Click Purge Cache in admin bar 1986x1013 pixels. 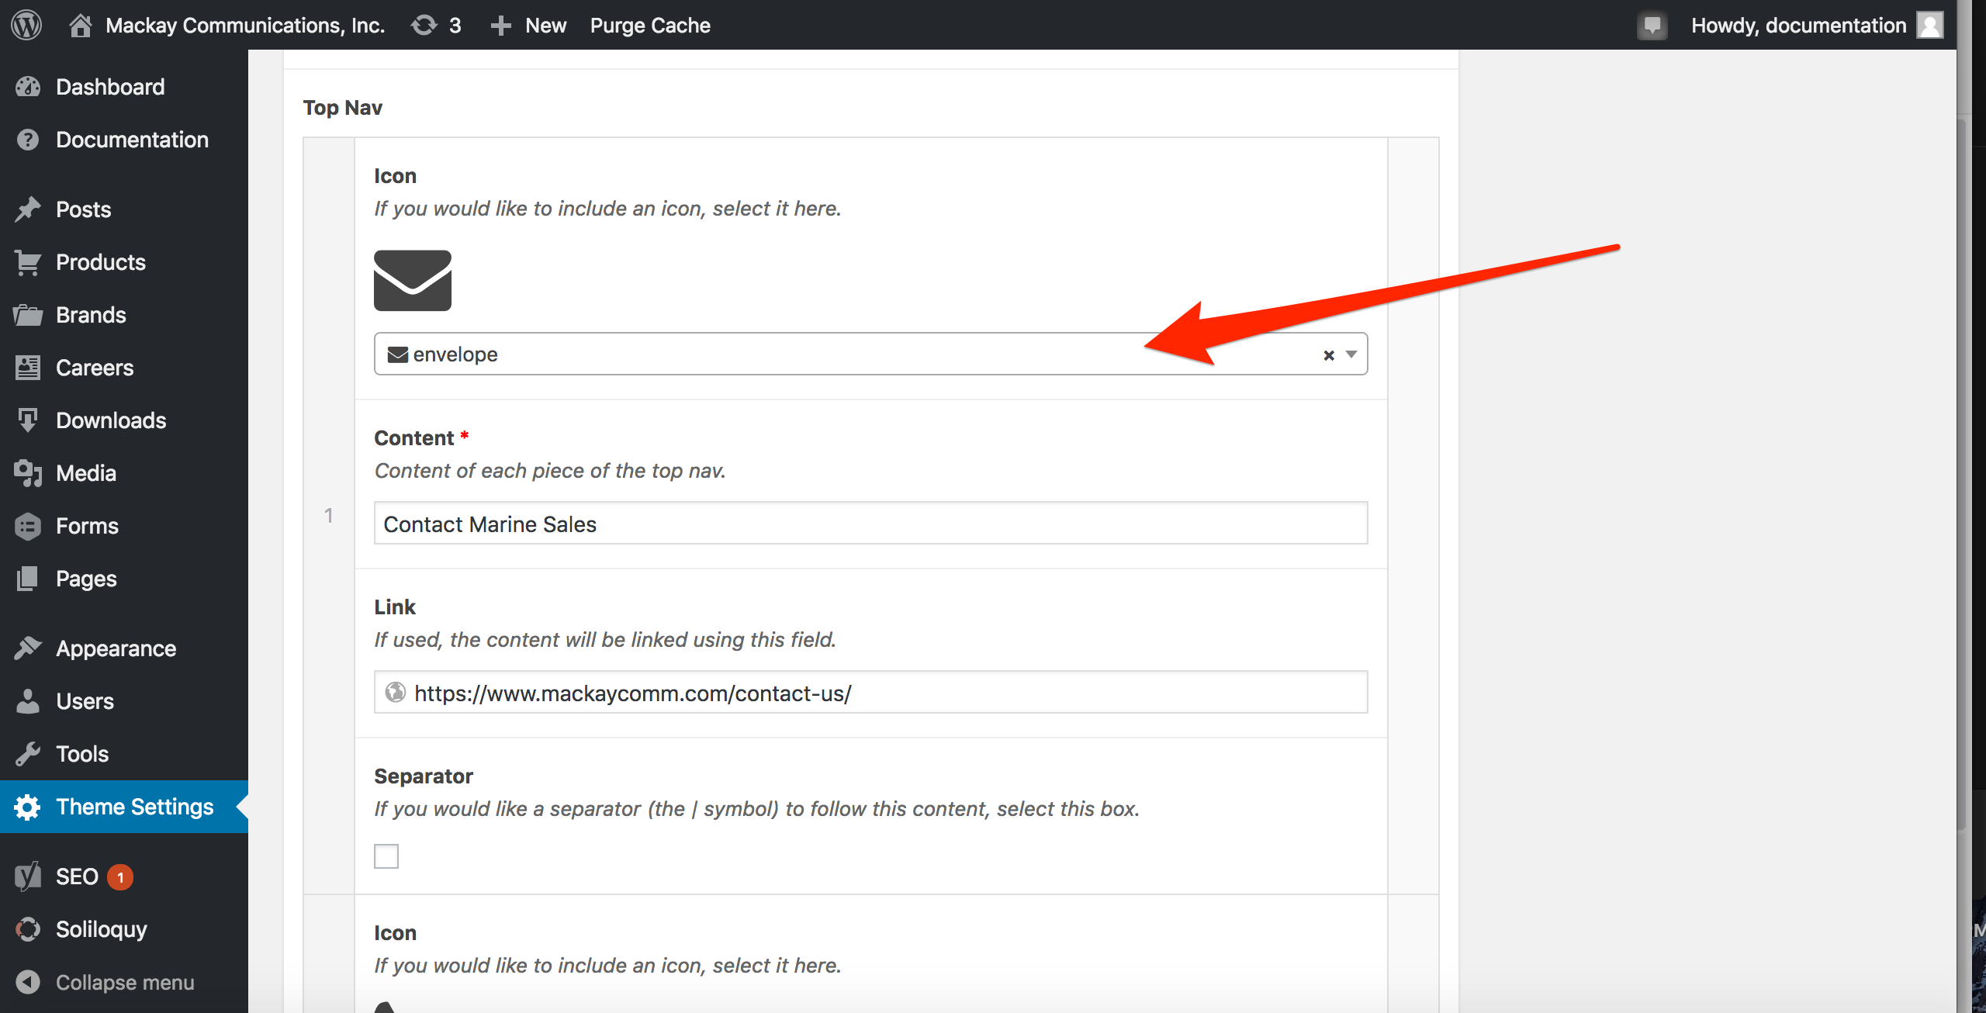(x=650, y=25)
